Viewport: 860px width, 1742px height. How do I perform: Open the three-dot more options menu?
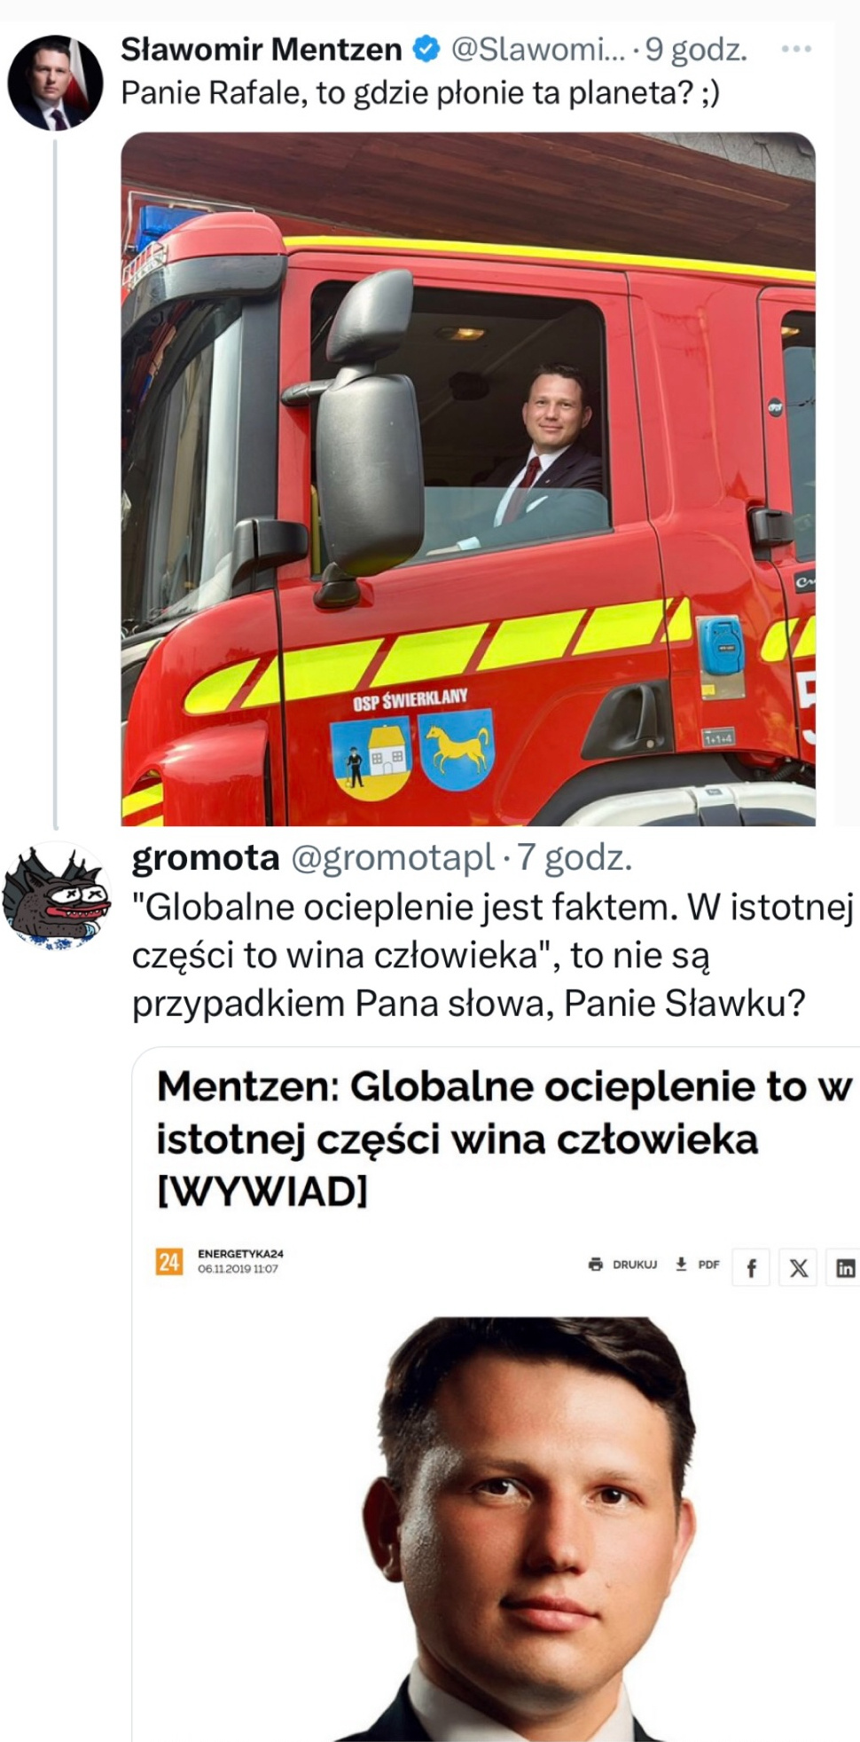pos(796,49)
